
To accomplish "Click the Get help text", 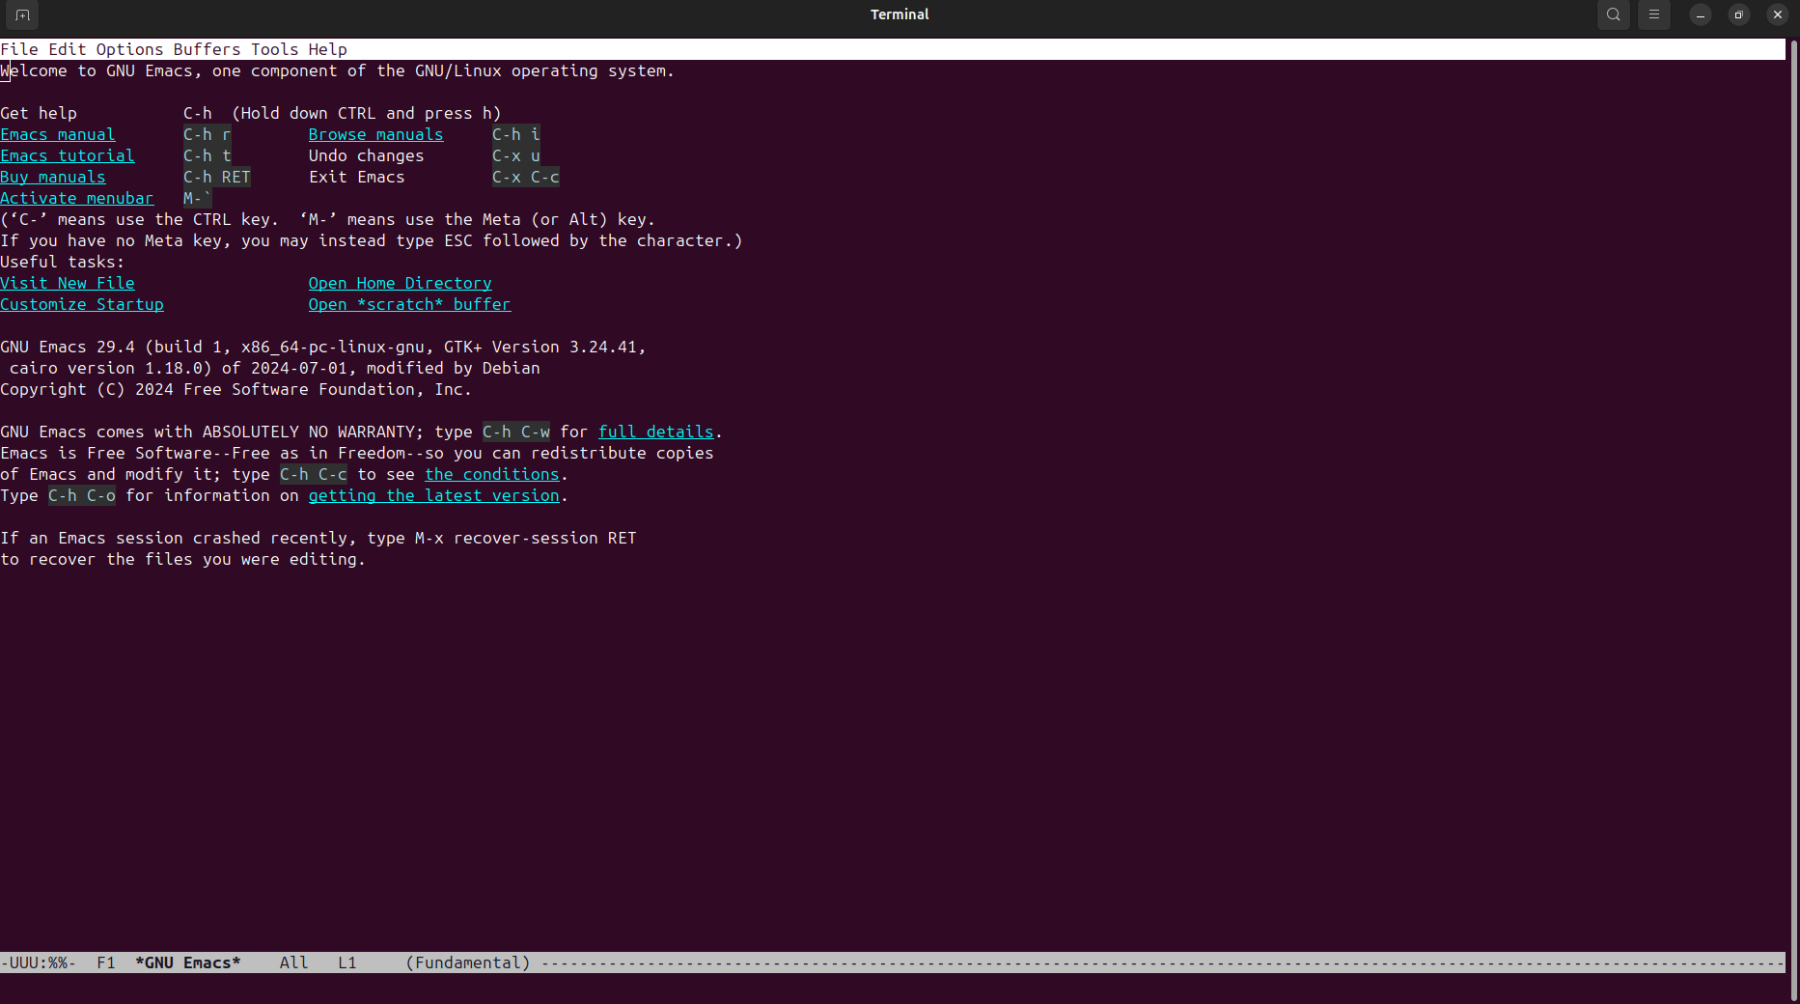I will pyautogui.click(x=39, y=113).
